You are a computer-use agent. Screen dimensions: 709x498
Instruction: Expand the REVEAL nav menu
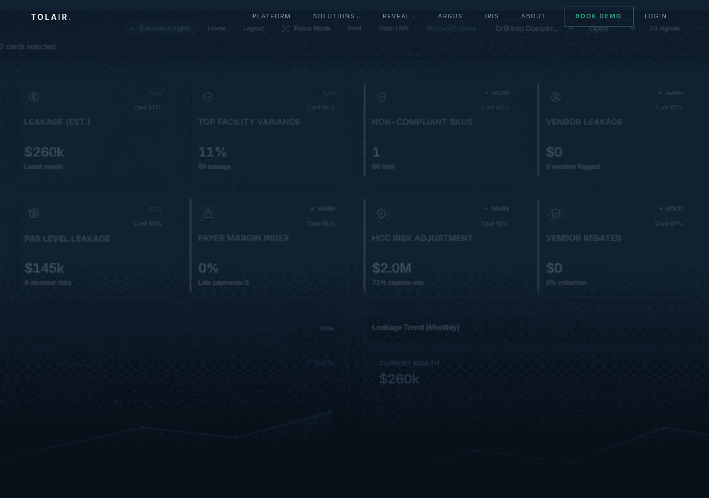pyautogui.click(x=399, y=17)
